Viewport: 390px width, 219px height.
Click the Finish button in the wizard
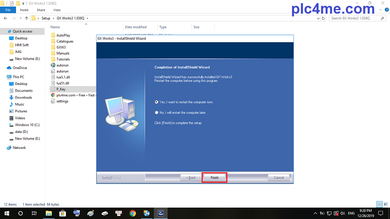pyautogui.click(x=214, y=178)
